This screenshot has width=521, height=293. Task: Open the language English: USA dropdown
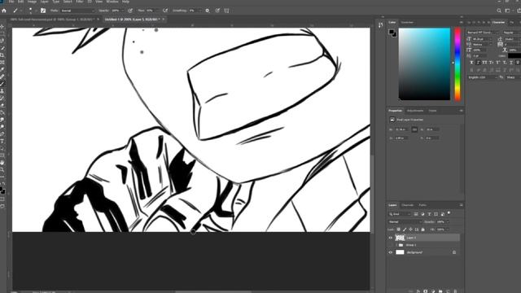click(483, 77)
